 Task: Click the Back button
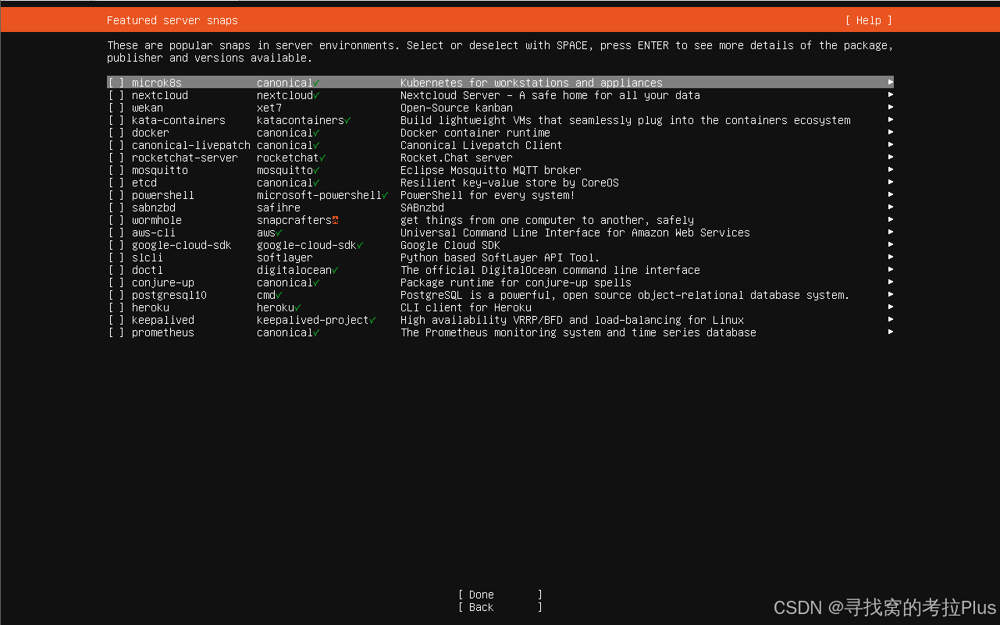click(500, 607)
